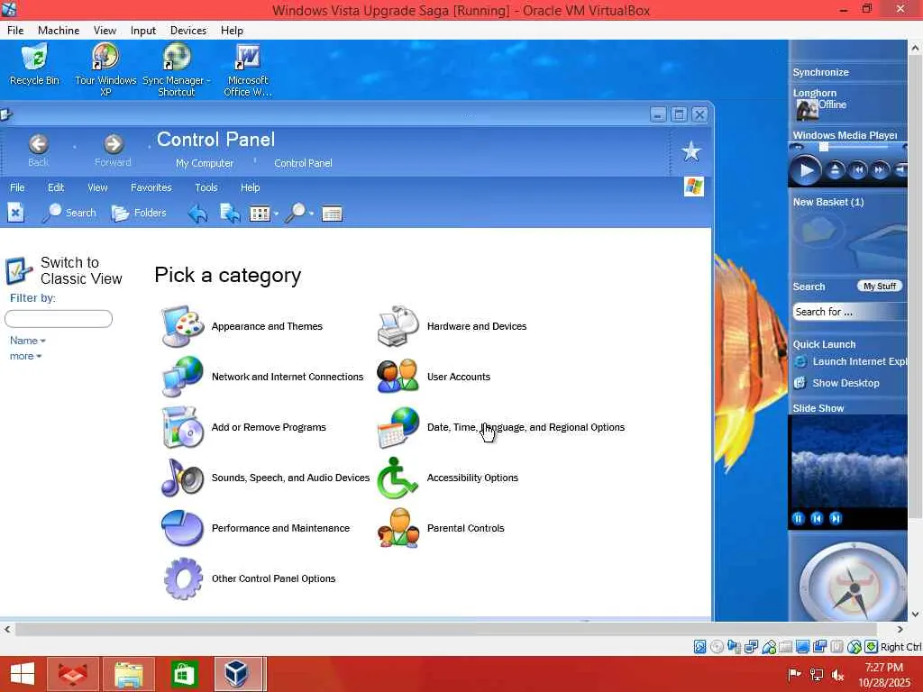This screenshot has height=692, width=923.
Task: Click the delete X document toolbar icon
Action: tap(15, 213)
